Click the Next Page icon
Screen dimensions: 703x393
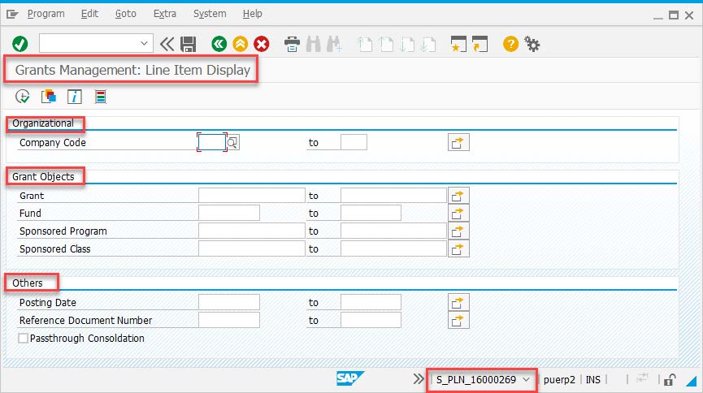407,44
